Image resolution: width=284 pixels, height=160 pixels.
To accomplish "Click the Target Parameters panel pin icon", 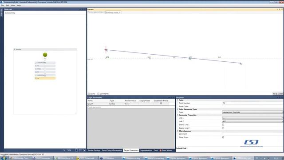I will 171,97.
